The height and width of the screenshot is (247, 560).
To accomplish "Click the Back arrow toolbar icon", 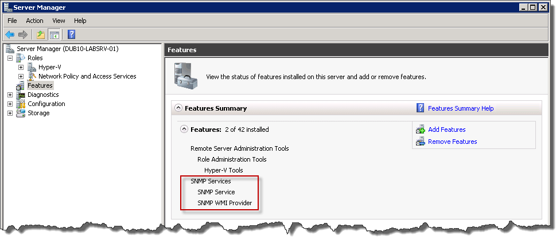I will [x=10, y=34].
